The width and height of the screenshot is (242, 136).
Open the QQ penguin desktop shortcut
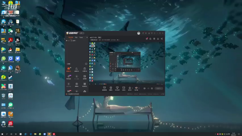coord(11,50)
